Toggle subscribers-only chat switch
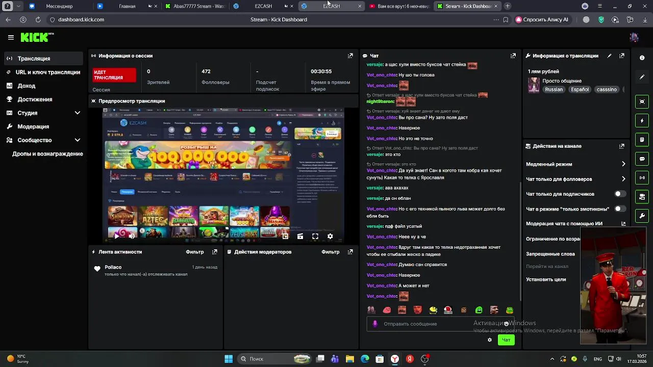Viewport: 653px width, 367px height. (x=620, y=194)
